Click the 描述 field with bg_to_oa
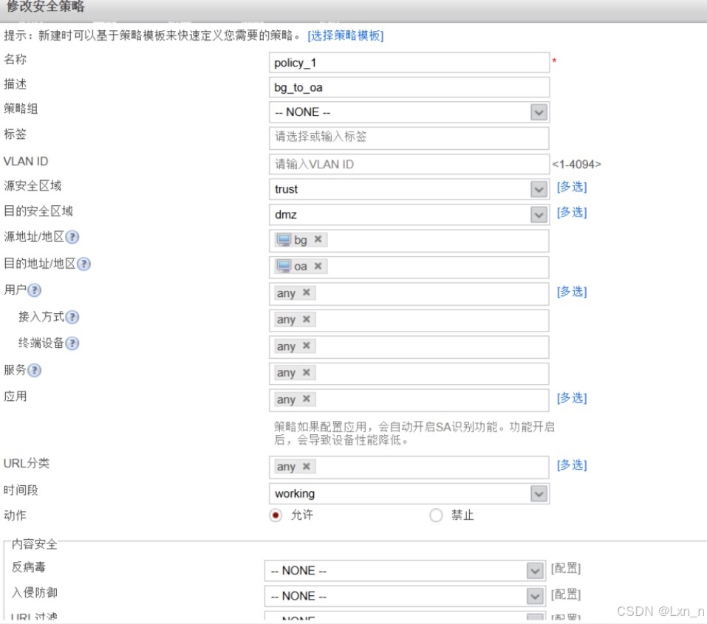The height and width of the screenshot is (624, 707). point(409,87)
